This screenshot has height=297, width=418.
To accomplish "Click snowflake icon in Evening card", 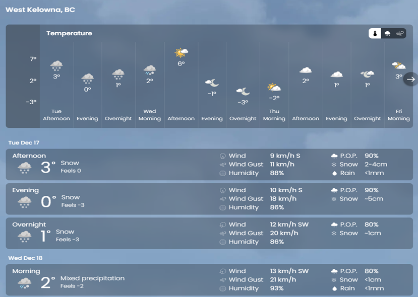I will click(x=334, y=199).
